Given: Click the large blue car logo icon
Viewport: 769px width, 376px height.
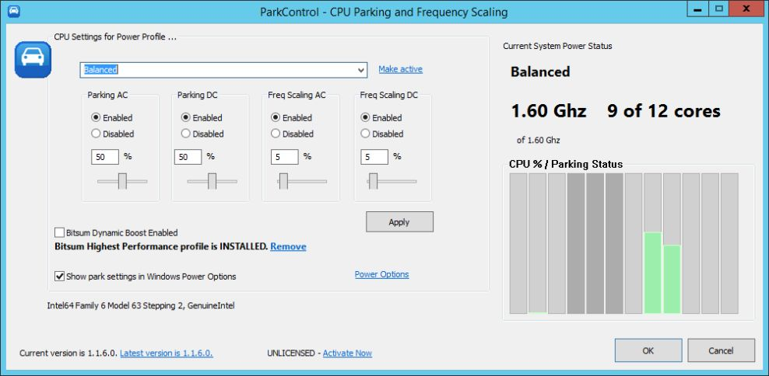Looking at the screenshot, I should click(x=33, y=60).
